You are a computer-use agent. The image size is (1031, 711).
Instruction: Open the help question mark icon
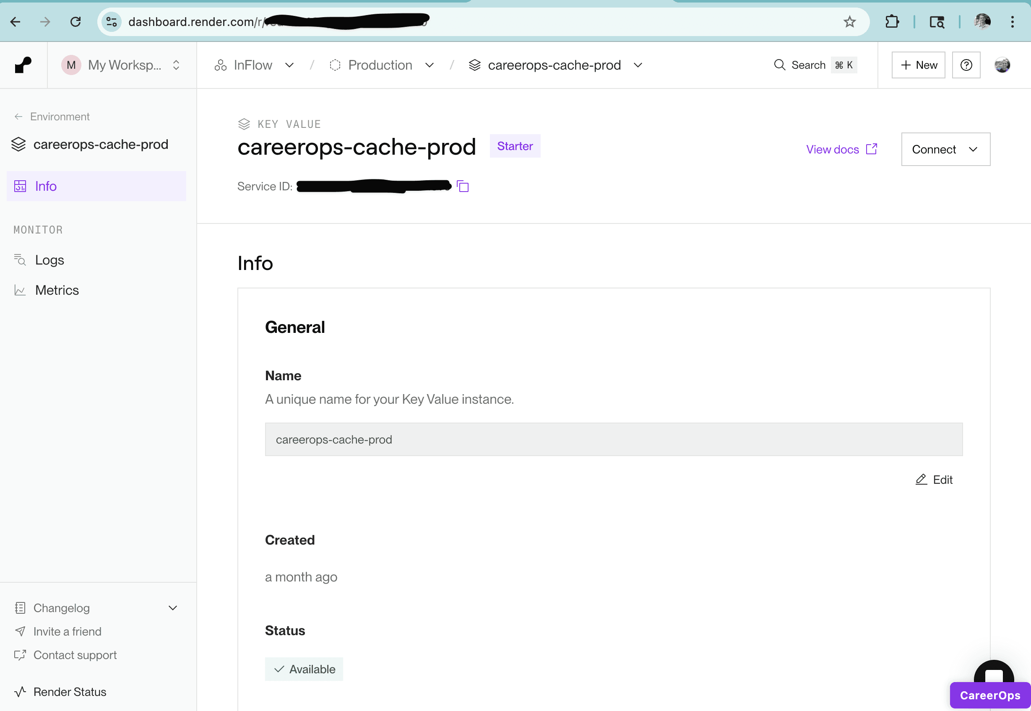click(x=966, y=65)
